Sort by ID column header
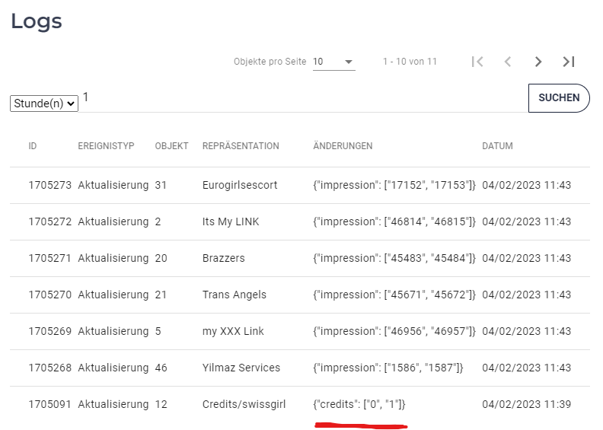The image size is (603, 430). click(x=32, y=146)
